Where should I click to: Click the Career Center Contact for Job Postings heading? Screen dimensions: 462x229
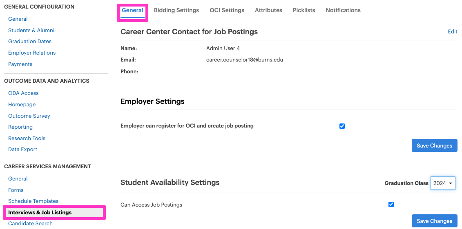click(x=189, y=32)
